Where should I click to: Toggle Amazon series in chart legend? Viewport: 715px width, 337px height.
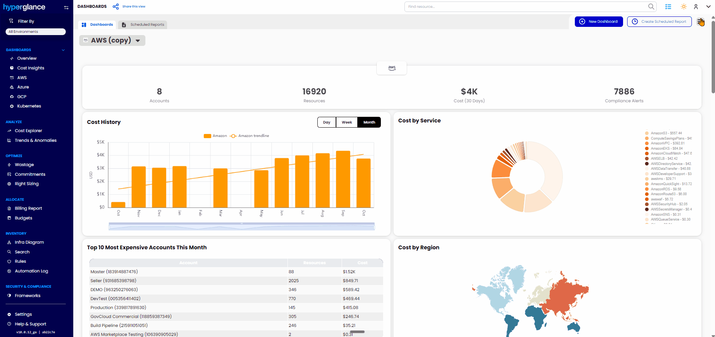tap(215, 136)
